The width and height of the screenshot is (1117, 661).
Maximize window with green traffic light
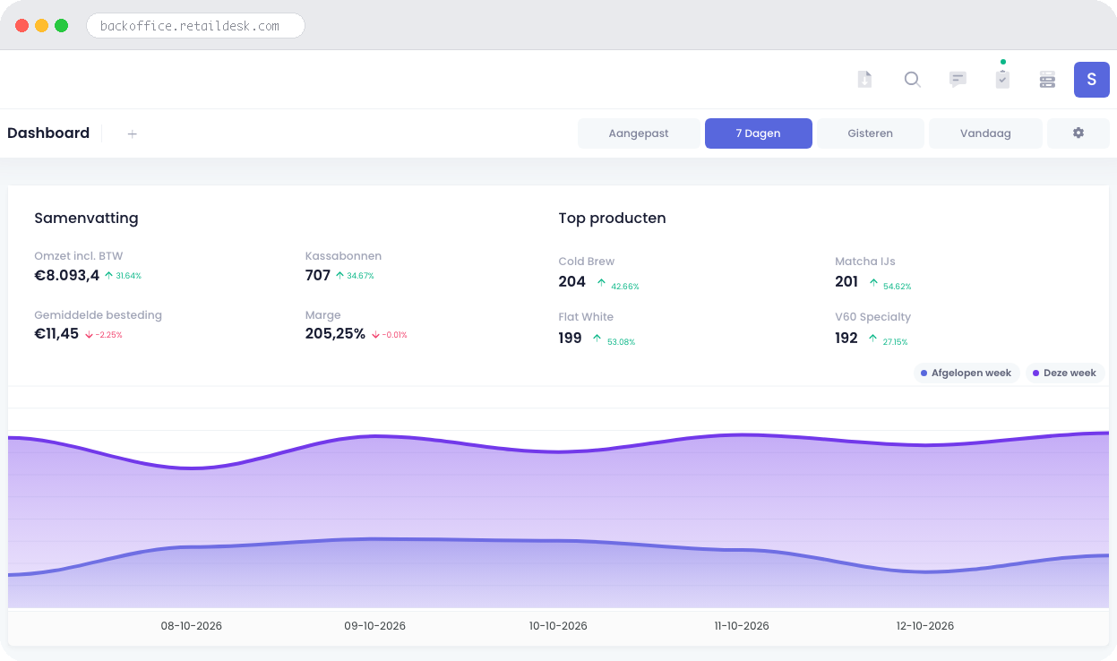[62, 26]
